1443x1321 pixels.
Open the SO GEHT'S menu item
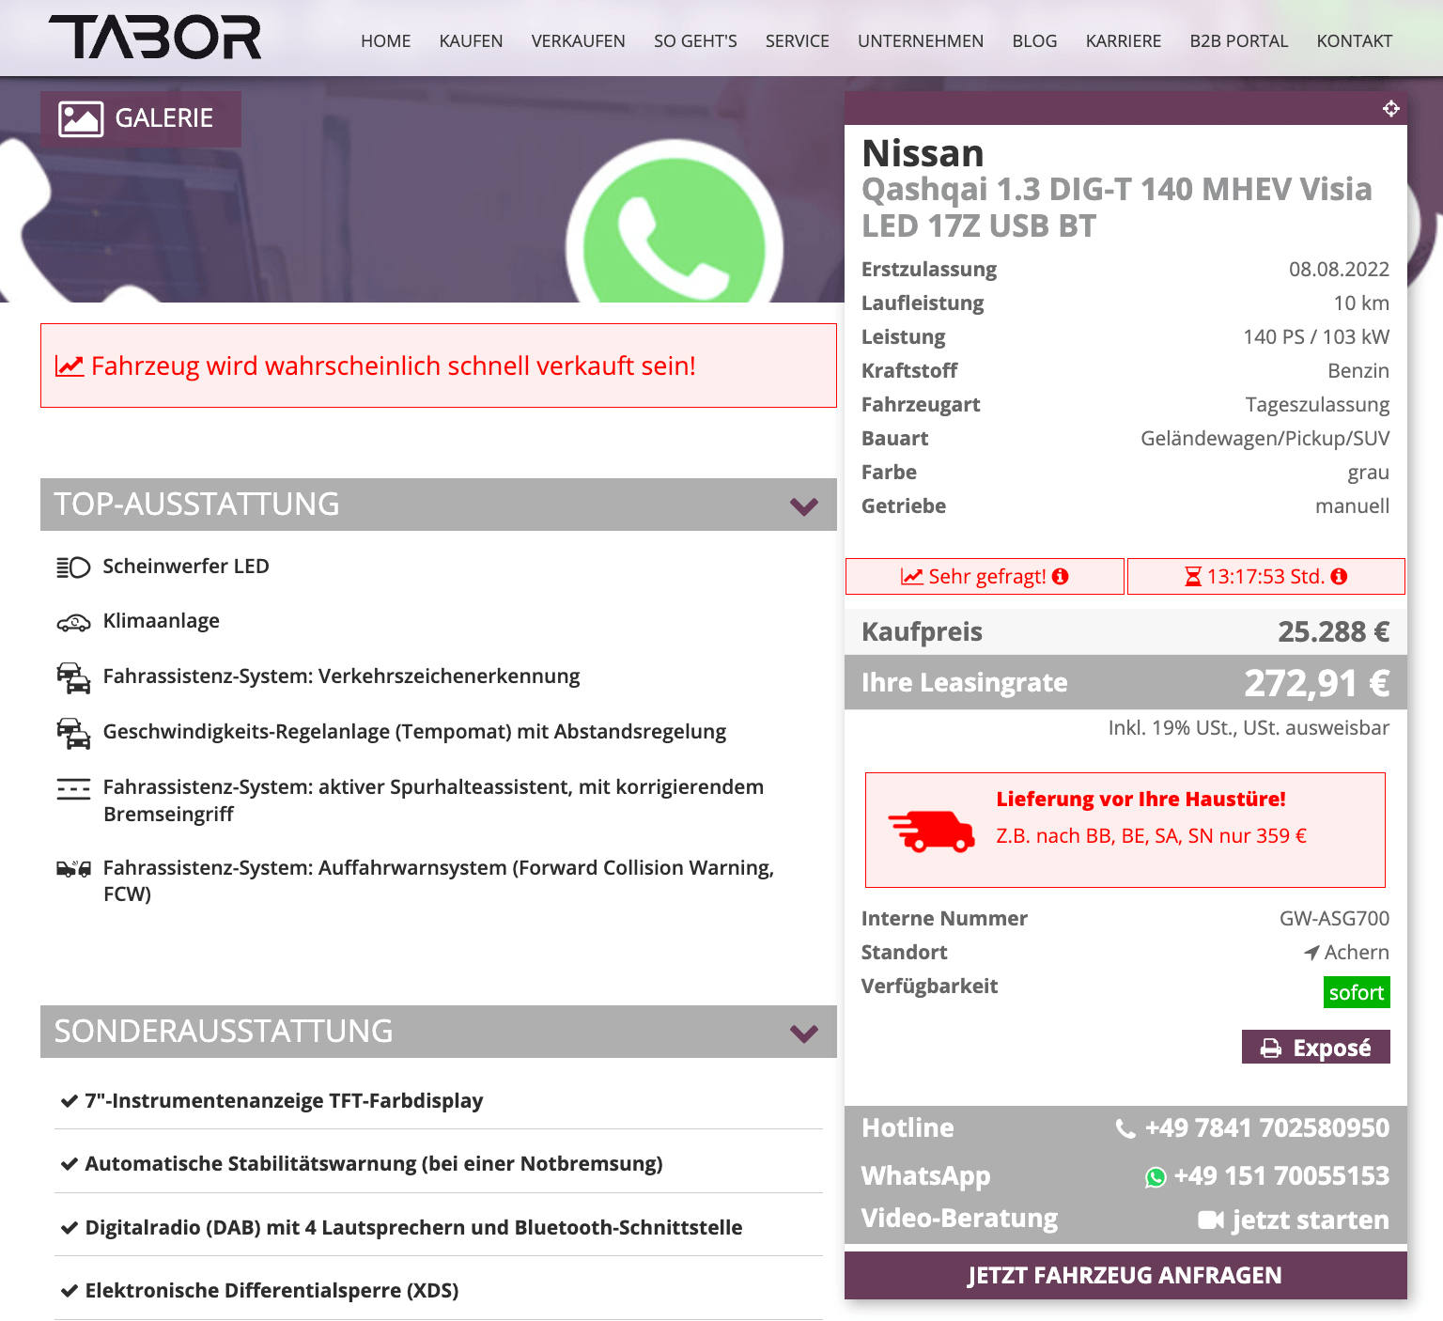click(695, 41)
